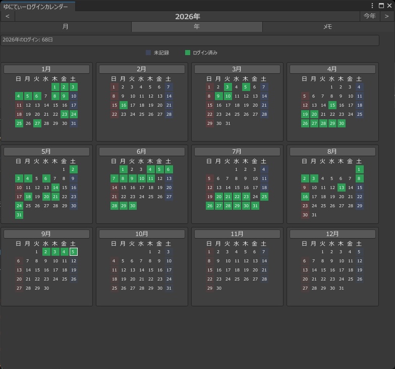This screenshot has width=395, height=369.
Task: Open the 6月 month header
Action: (x=142, y=152)
